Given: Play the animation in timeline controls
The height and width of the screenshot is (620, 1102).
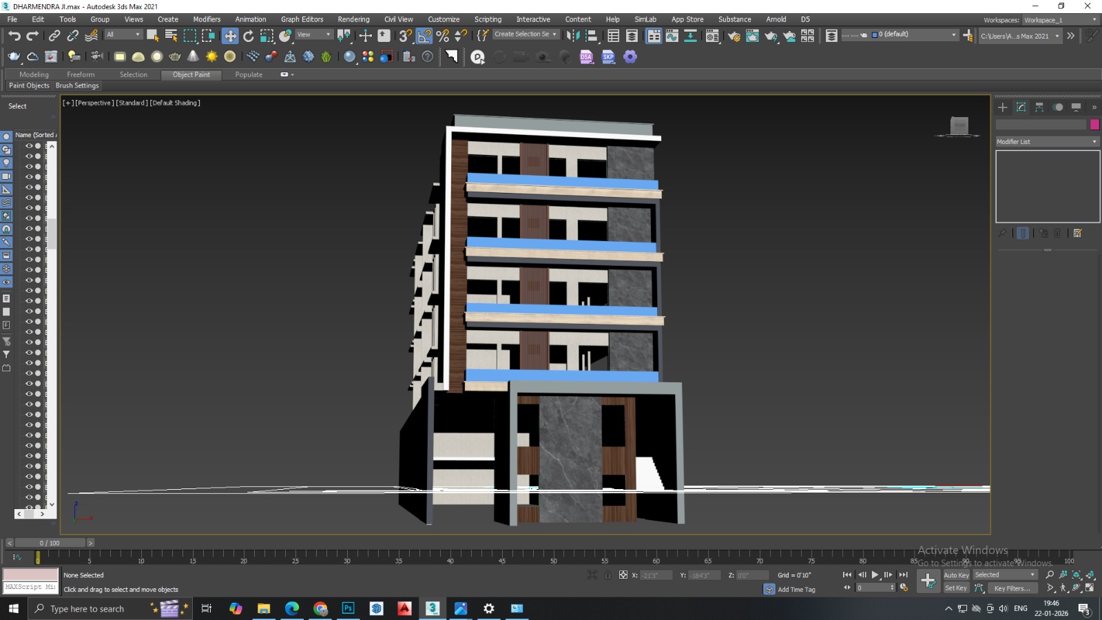Looking at the screenshot, I should 875,575.
